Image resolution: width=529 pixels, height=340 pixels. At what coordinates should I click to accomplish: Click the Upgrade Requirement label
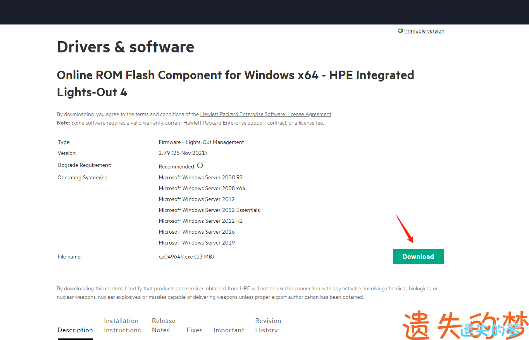(x=84, y=165)
